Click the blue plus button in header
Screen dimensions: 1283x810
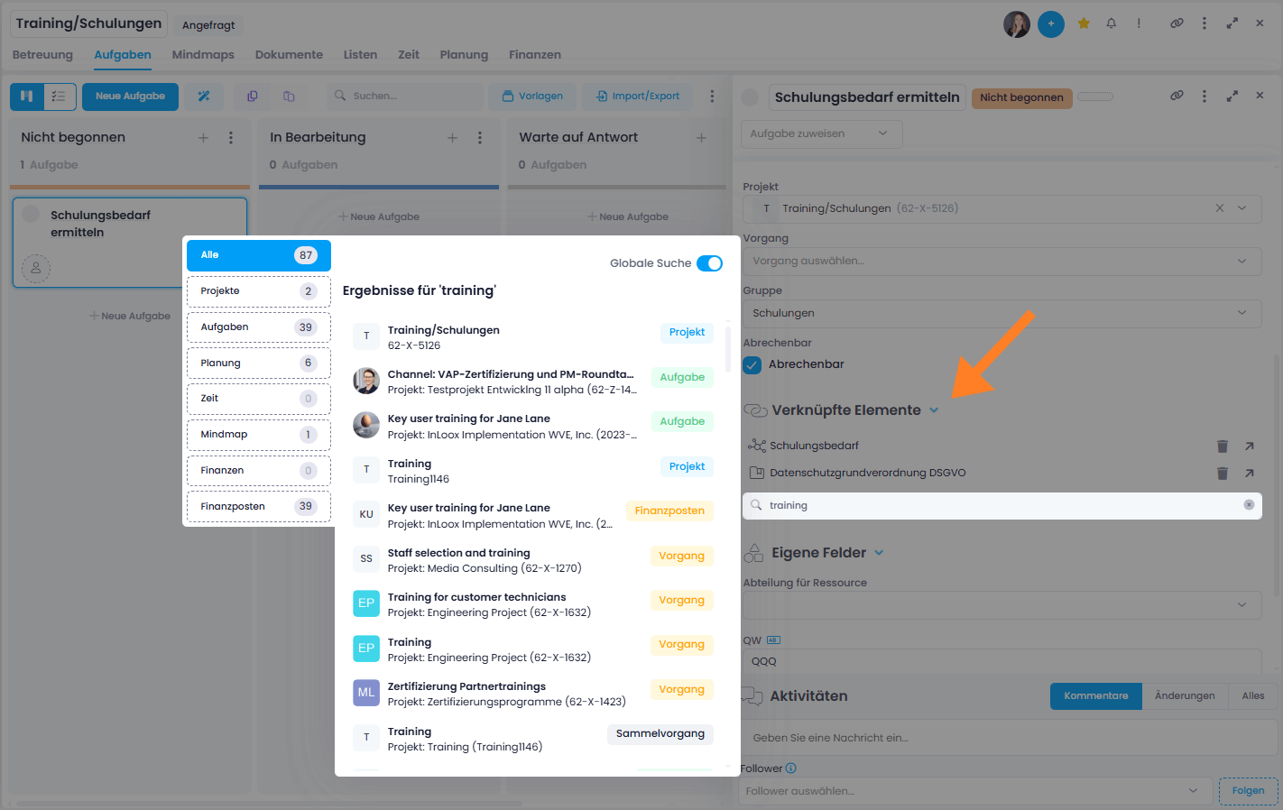1050,23
